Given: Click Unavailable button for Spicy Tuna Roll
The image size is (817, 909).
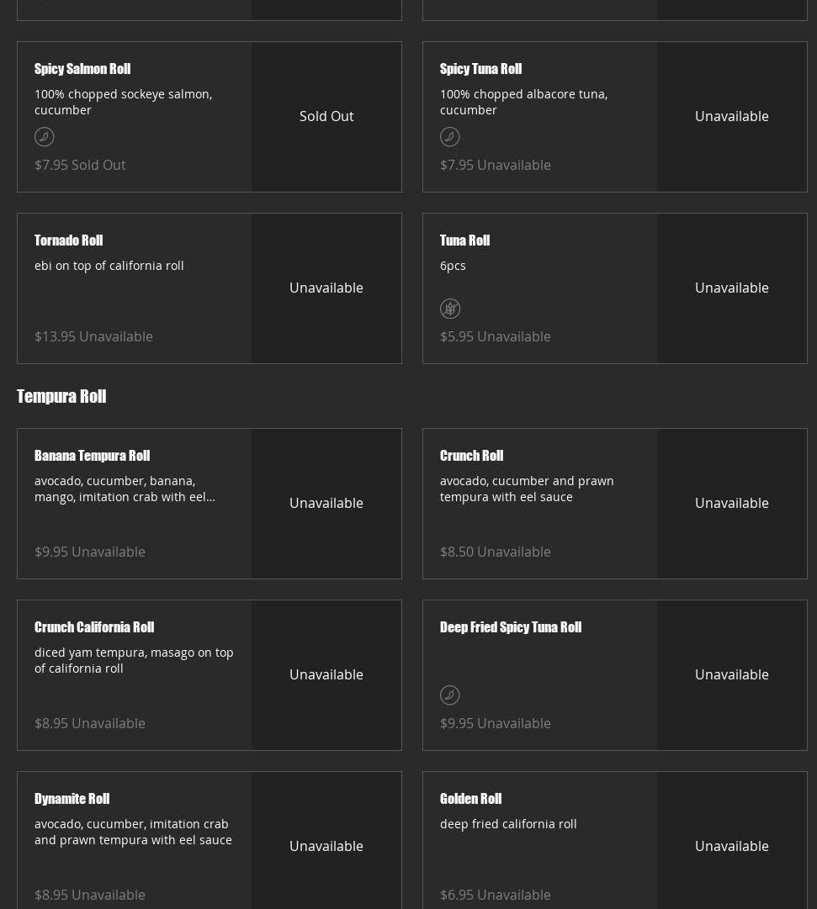Looking at the screenshot, I should pyautogui.click(x=731, y=116).
